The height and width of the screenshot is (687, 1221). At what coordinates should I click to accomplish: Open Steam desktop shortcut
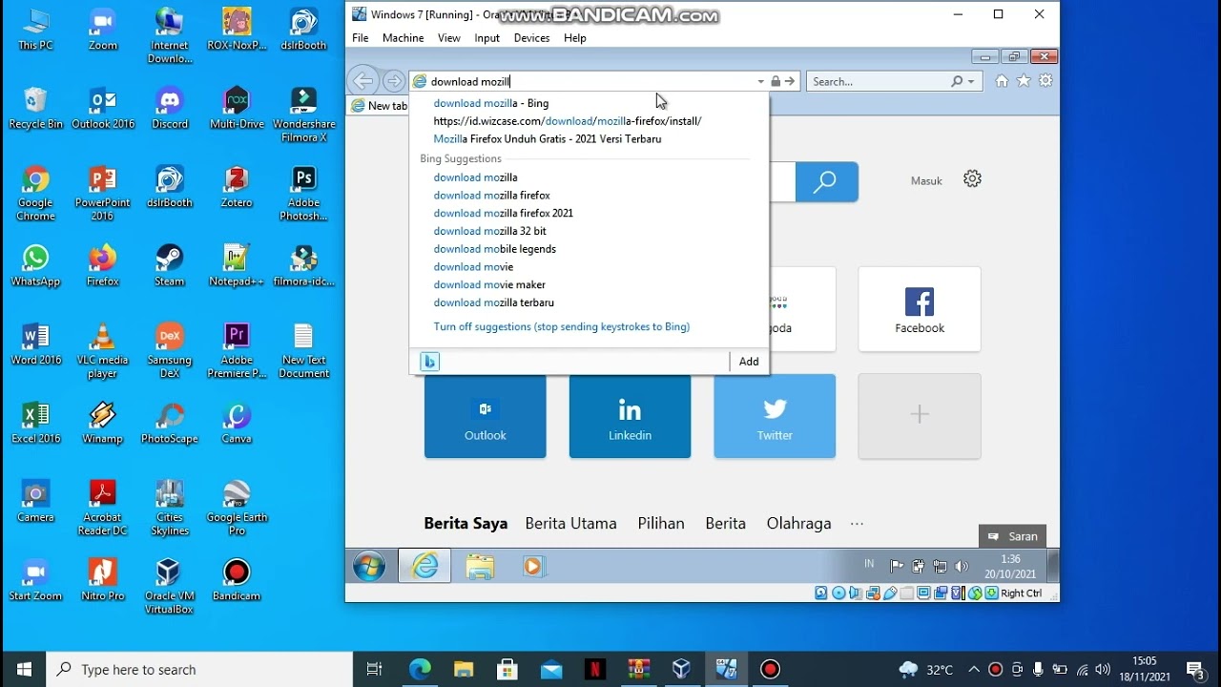point(170,266)
